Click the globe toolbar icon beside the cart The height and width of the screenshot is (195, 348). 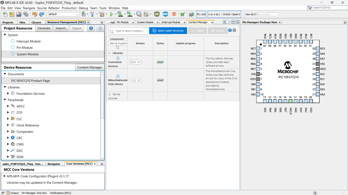click(x=191, y=14)
